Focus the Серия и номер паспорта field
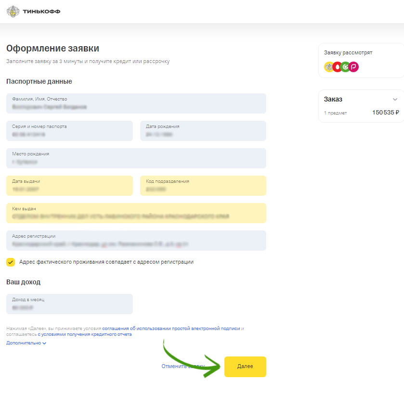The width and height of the screenshot is (404, 394). [x=69, y=131]
